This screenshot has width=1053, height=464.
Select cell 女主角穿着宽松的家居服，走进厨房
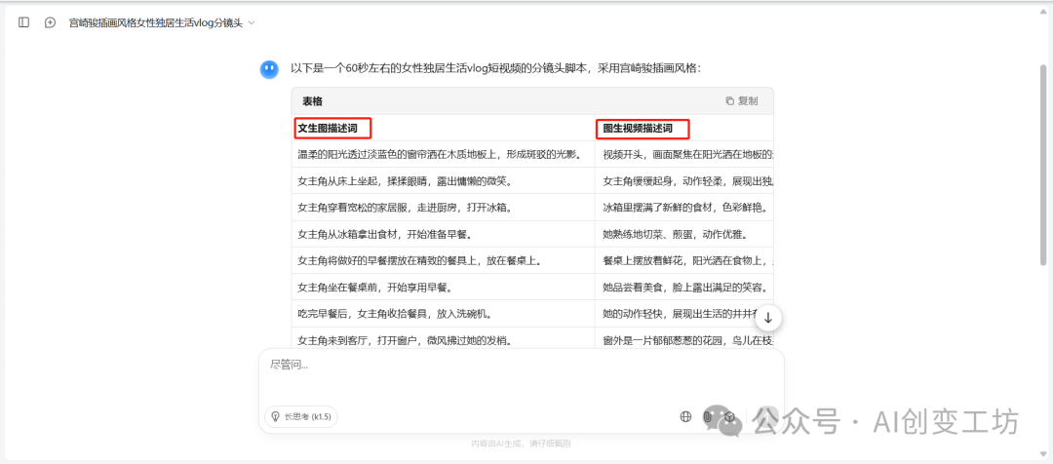pos(444,208)
